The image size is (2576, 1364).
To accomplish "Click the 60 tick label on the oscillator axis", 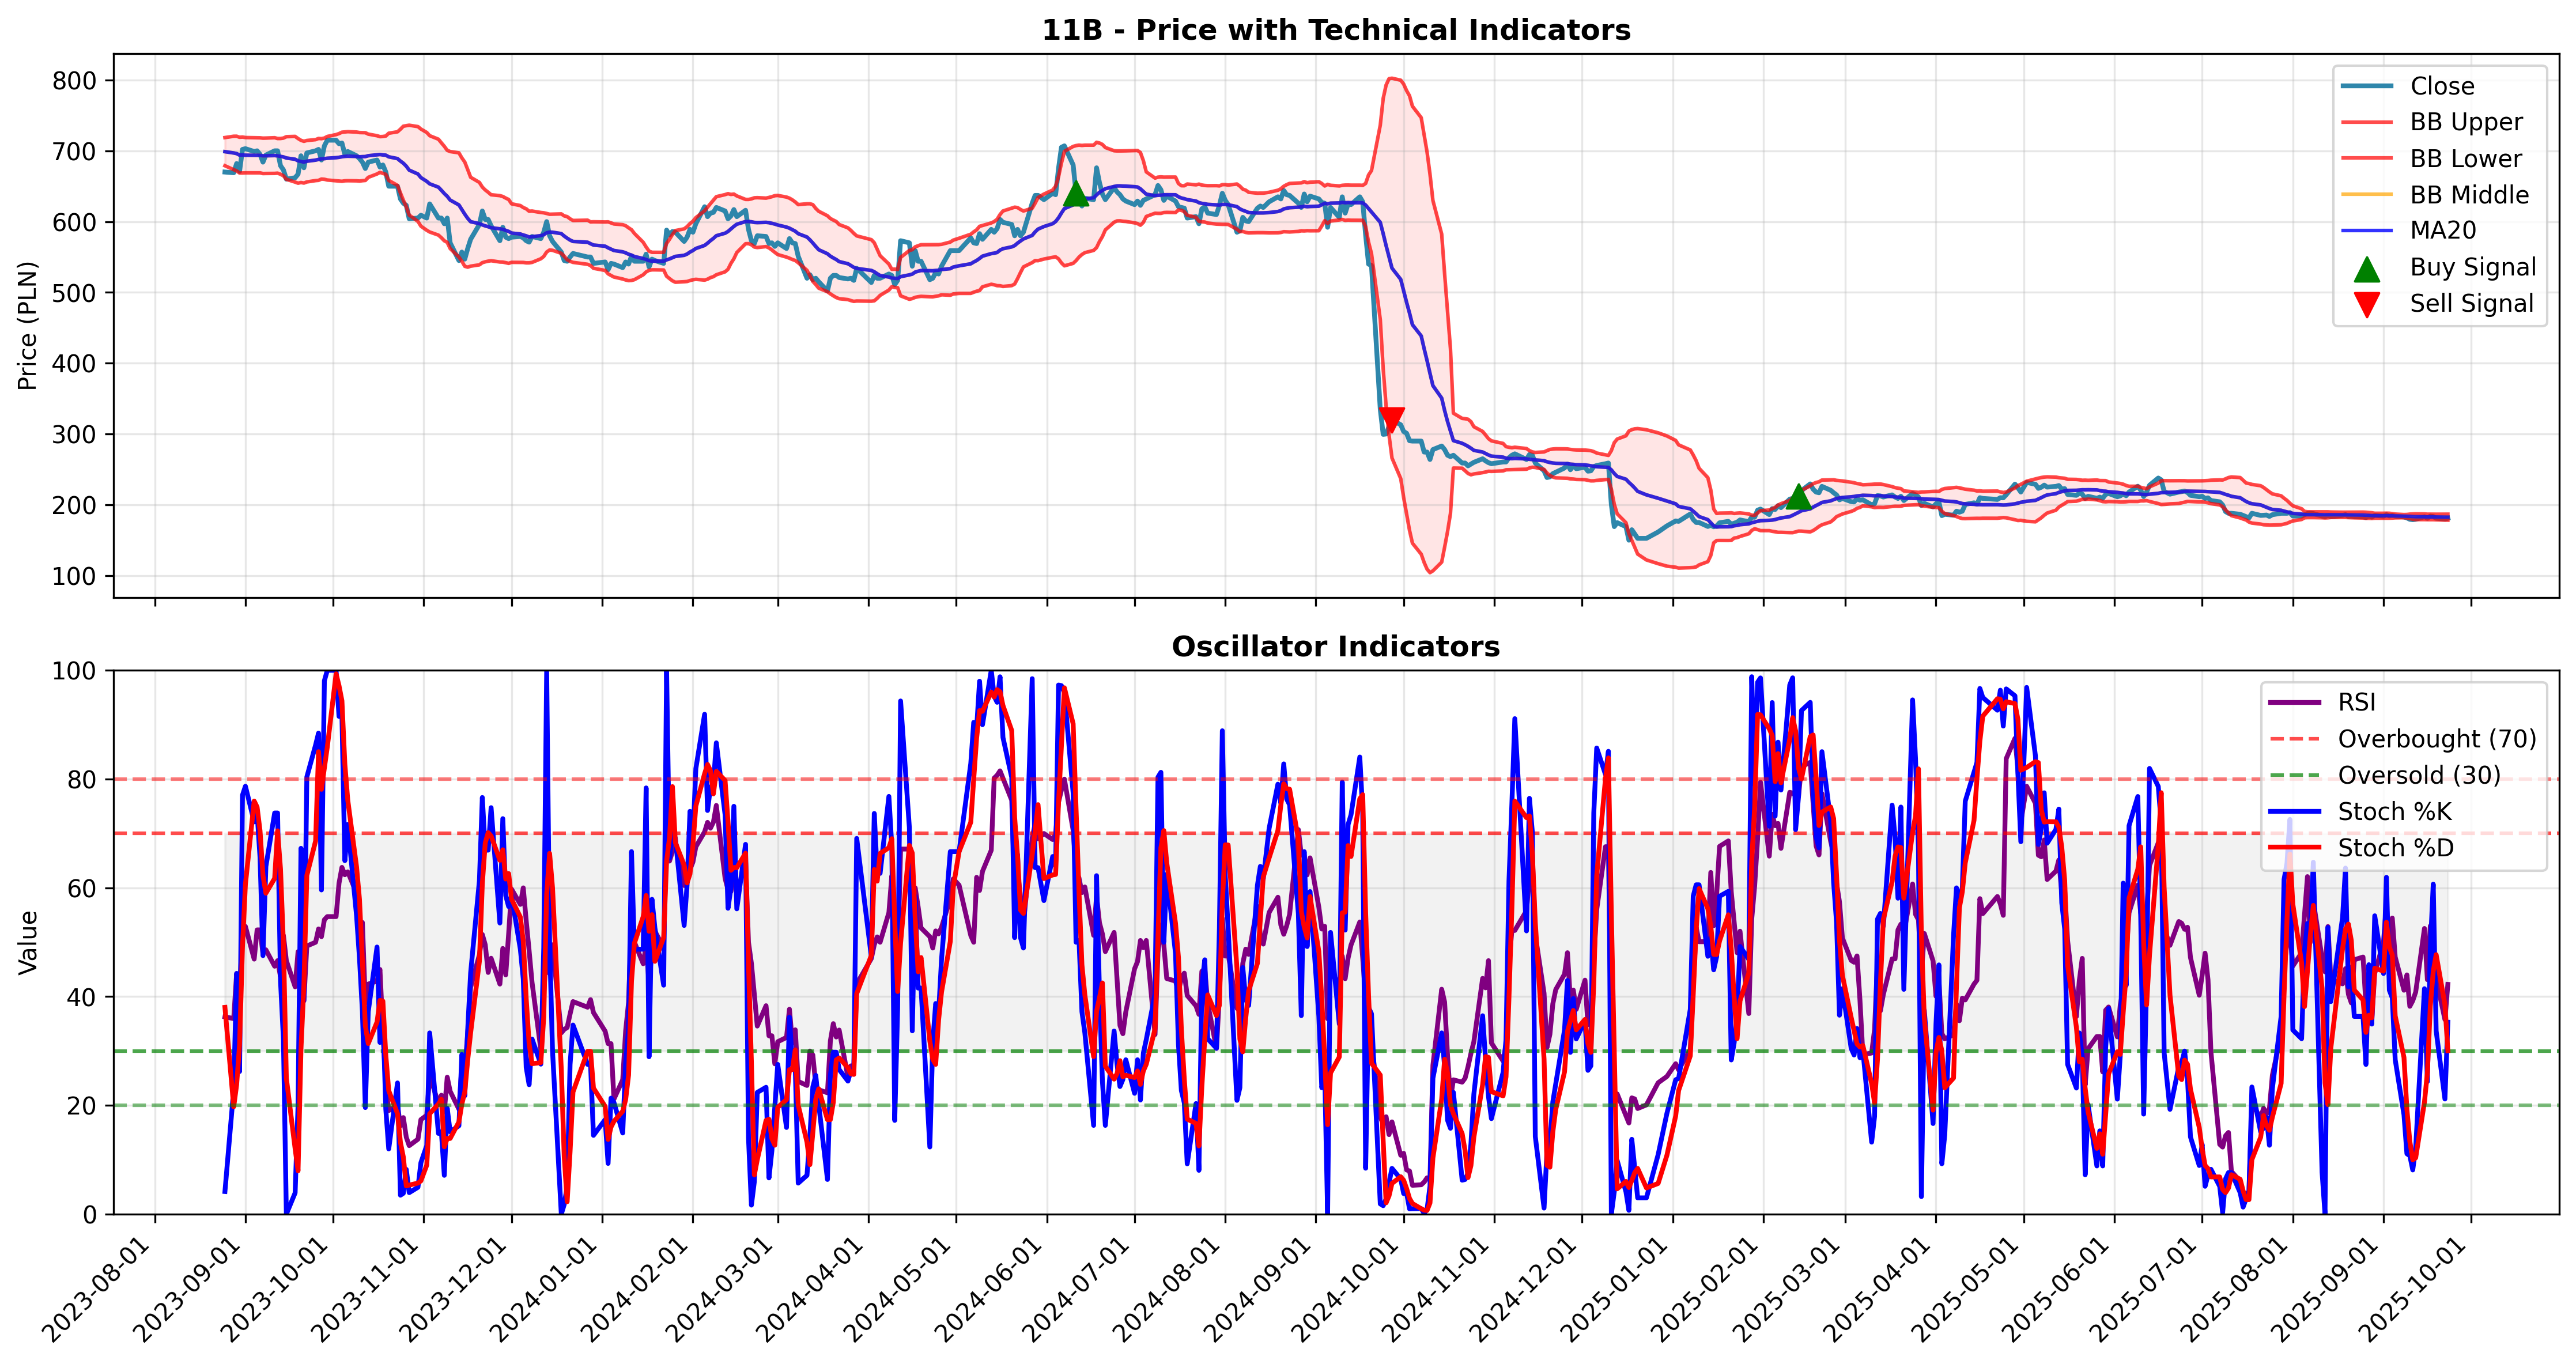I will (x=83, y=889).
